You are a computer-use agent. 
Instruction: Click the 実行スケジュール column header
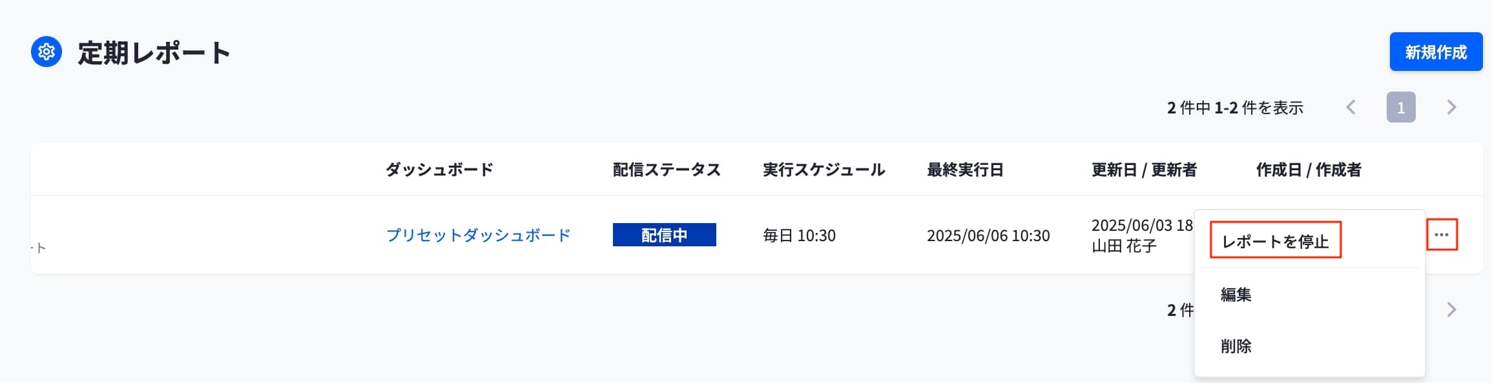[x=824, y=170]
